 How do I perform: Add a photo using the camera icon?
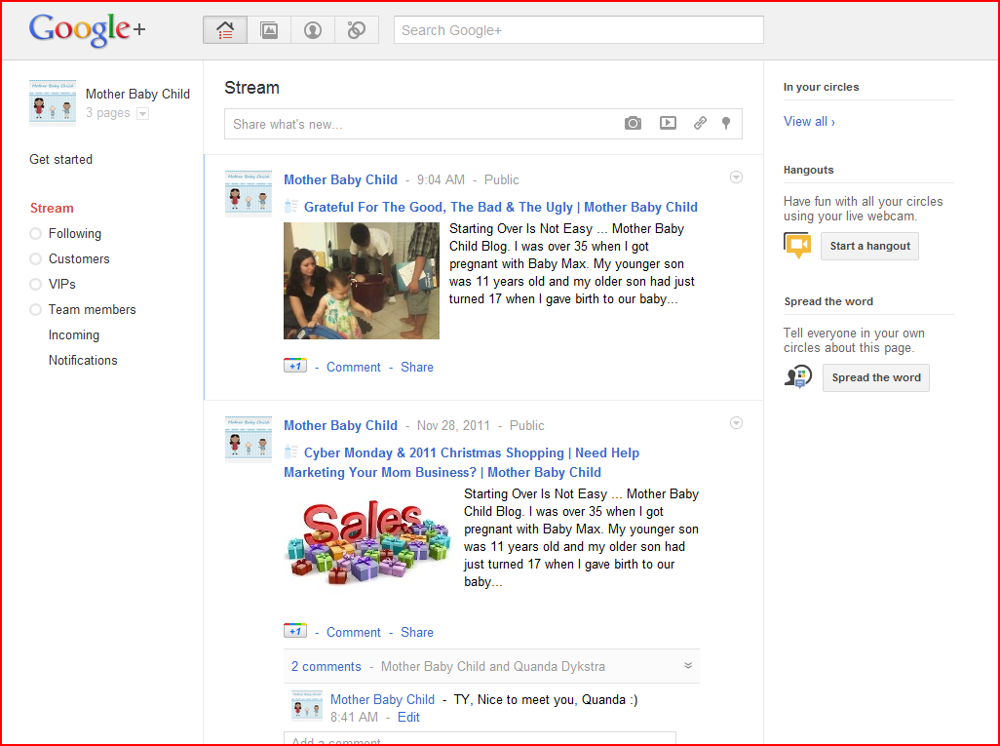click(x=633, y=123)
